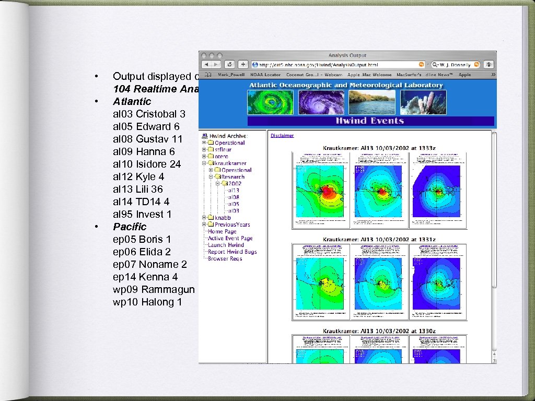Click the orange SnapBack arrow in address field

[x=421, y=63]
